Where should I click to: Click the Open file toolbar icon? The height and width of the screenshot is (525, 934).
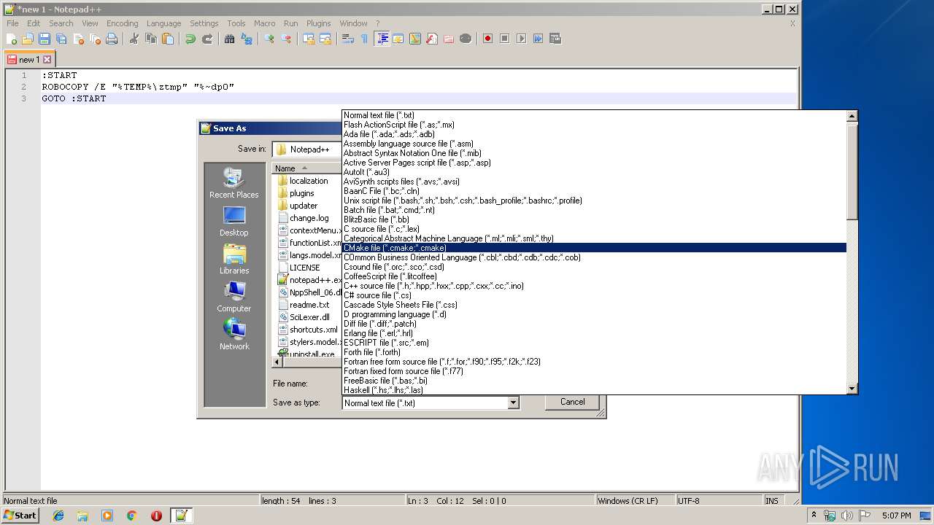(x=28, y=39)
